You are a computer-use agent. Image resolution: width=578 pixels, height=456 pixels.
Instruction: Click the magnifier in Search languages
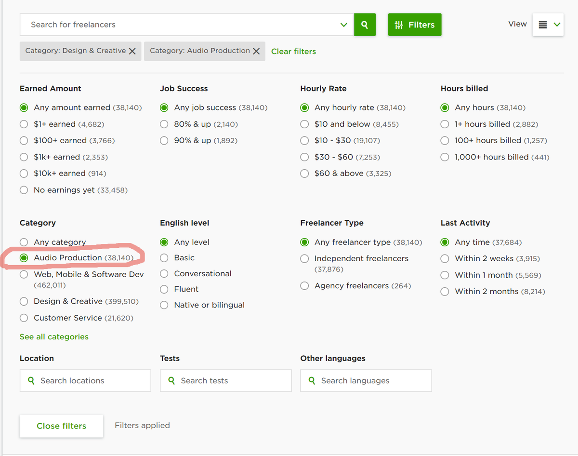(312, 381)
